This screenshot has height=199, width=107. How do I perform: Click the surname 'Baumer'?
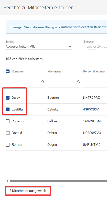click(53, 98)
